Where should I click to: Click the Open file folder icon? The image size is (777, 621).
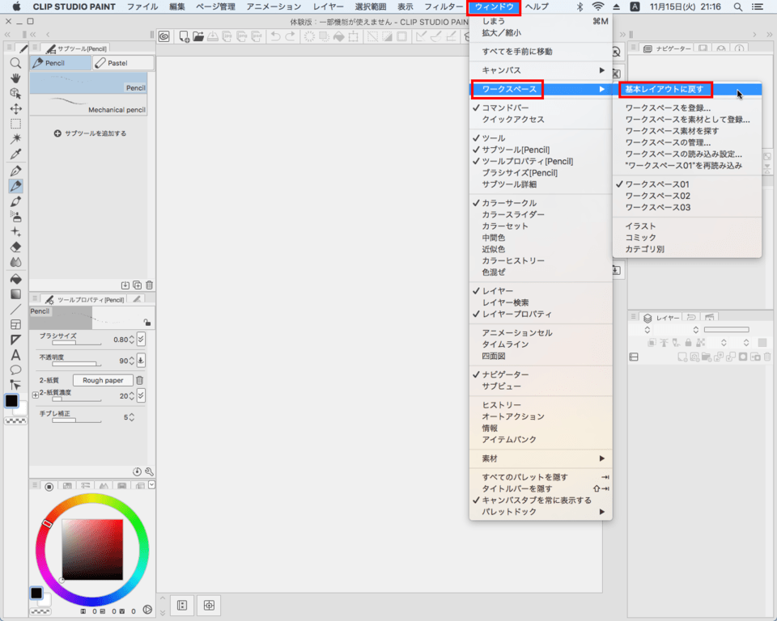tap(198, 36)
